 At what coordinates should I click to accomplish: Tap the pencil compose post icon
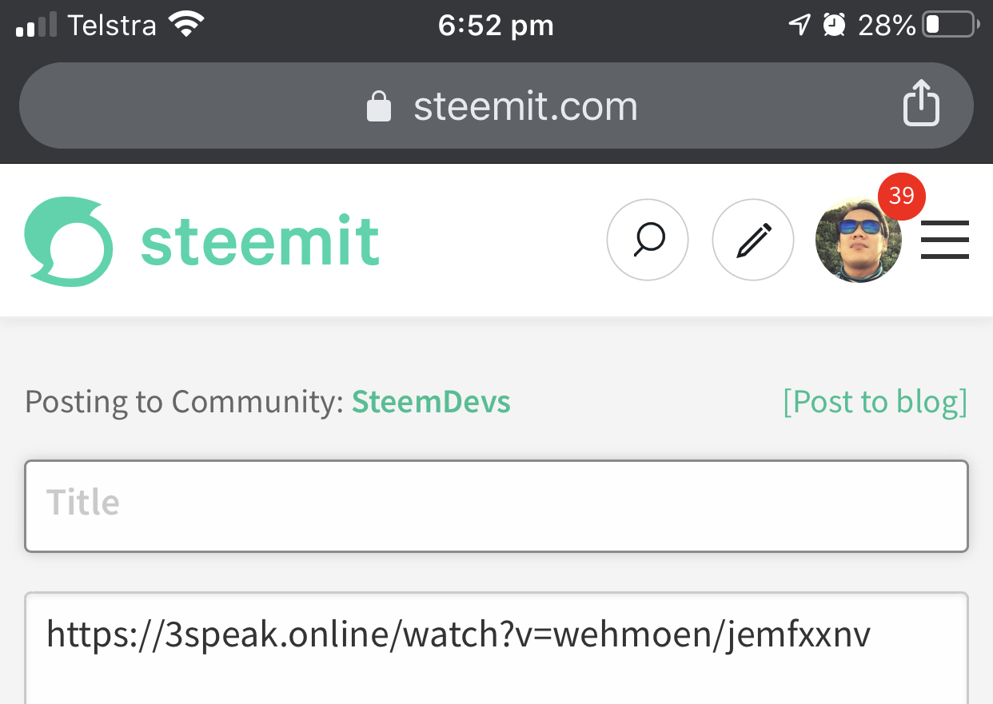pos(753,240)
